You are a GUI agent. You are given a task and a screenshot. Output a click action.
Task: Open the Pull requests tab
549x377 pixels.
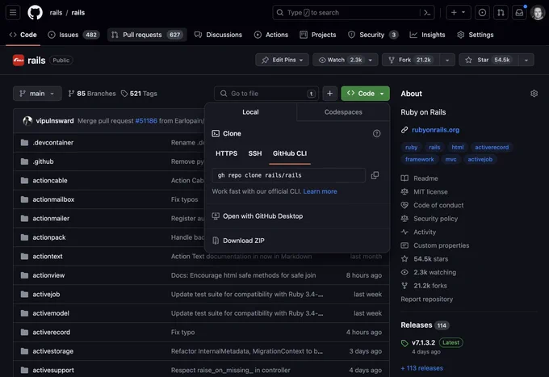click(x=147, y=35)
